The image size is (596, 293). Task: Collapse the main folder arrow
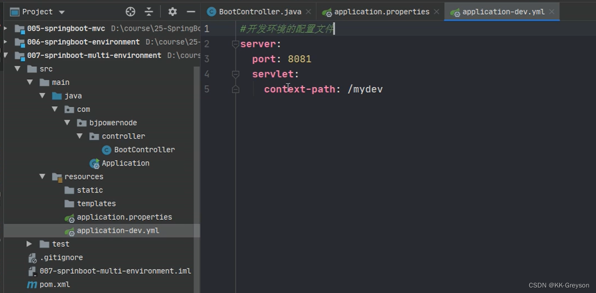click(x=30, y=82)
